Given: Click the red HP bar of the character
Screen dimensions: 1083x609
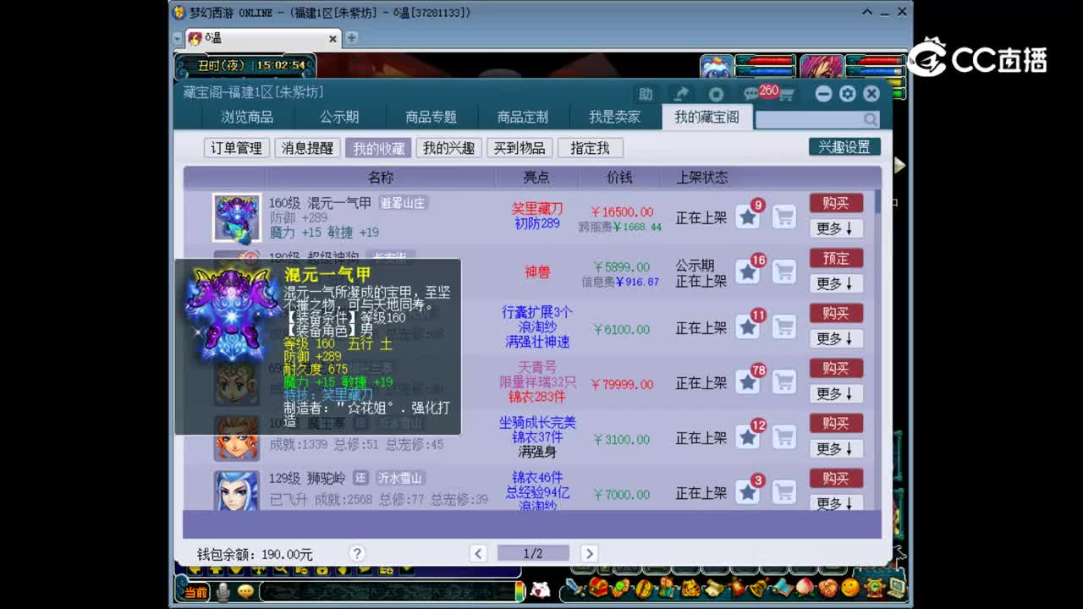Looking at the screenshot, I should click(x=875, y=61).
